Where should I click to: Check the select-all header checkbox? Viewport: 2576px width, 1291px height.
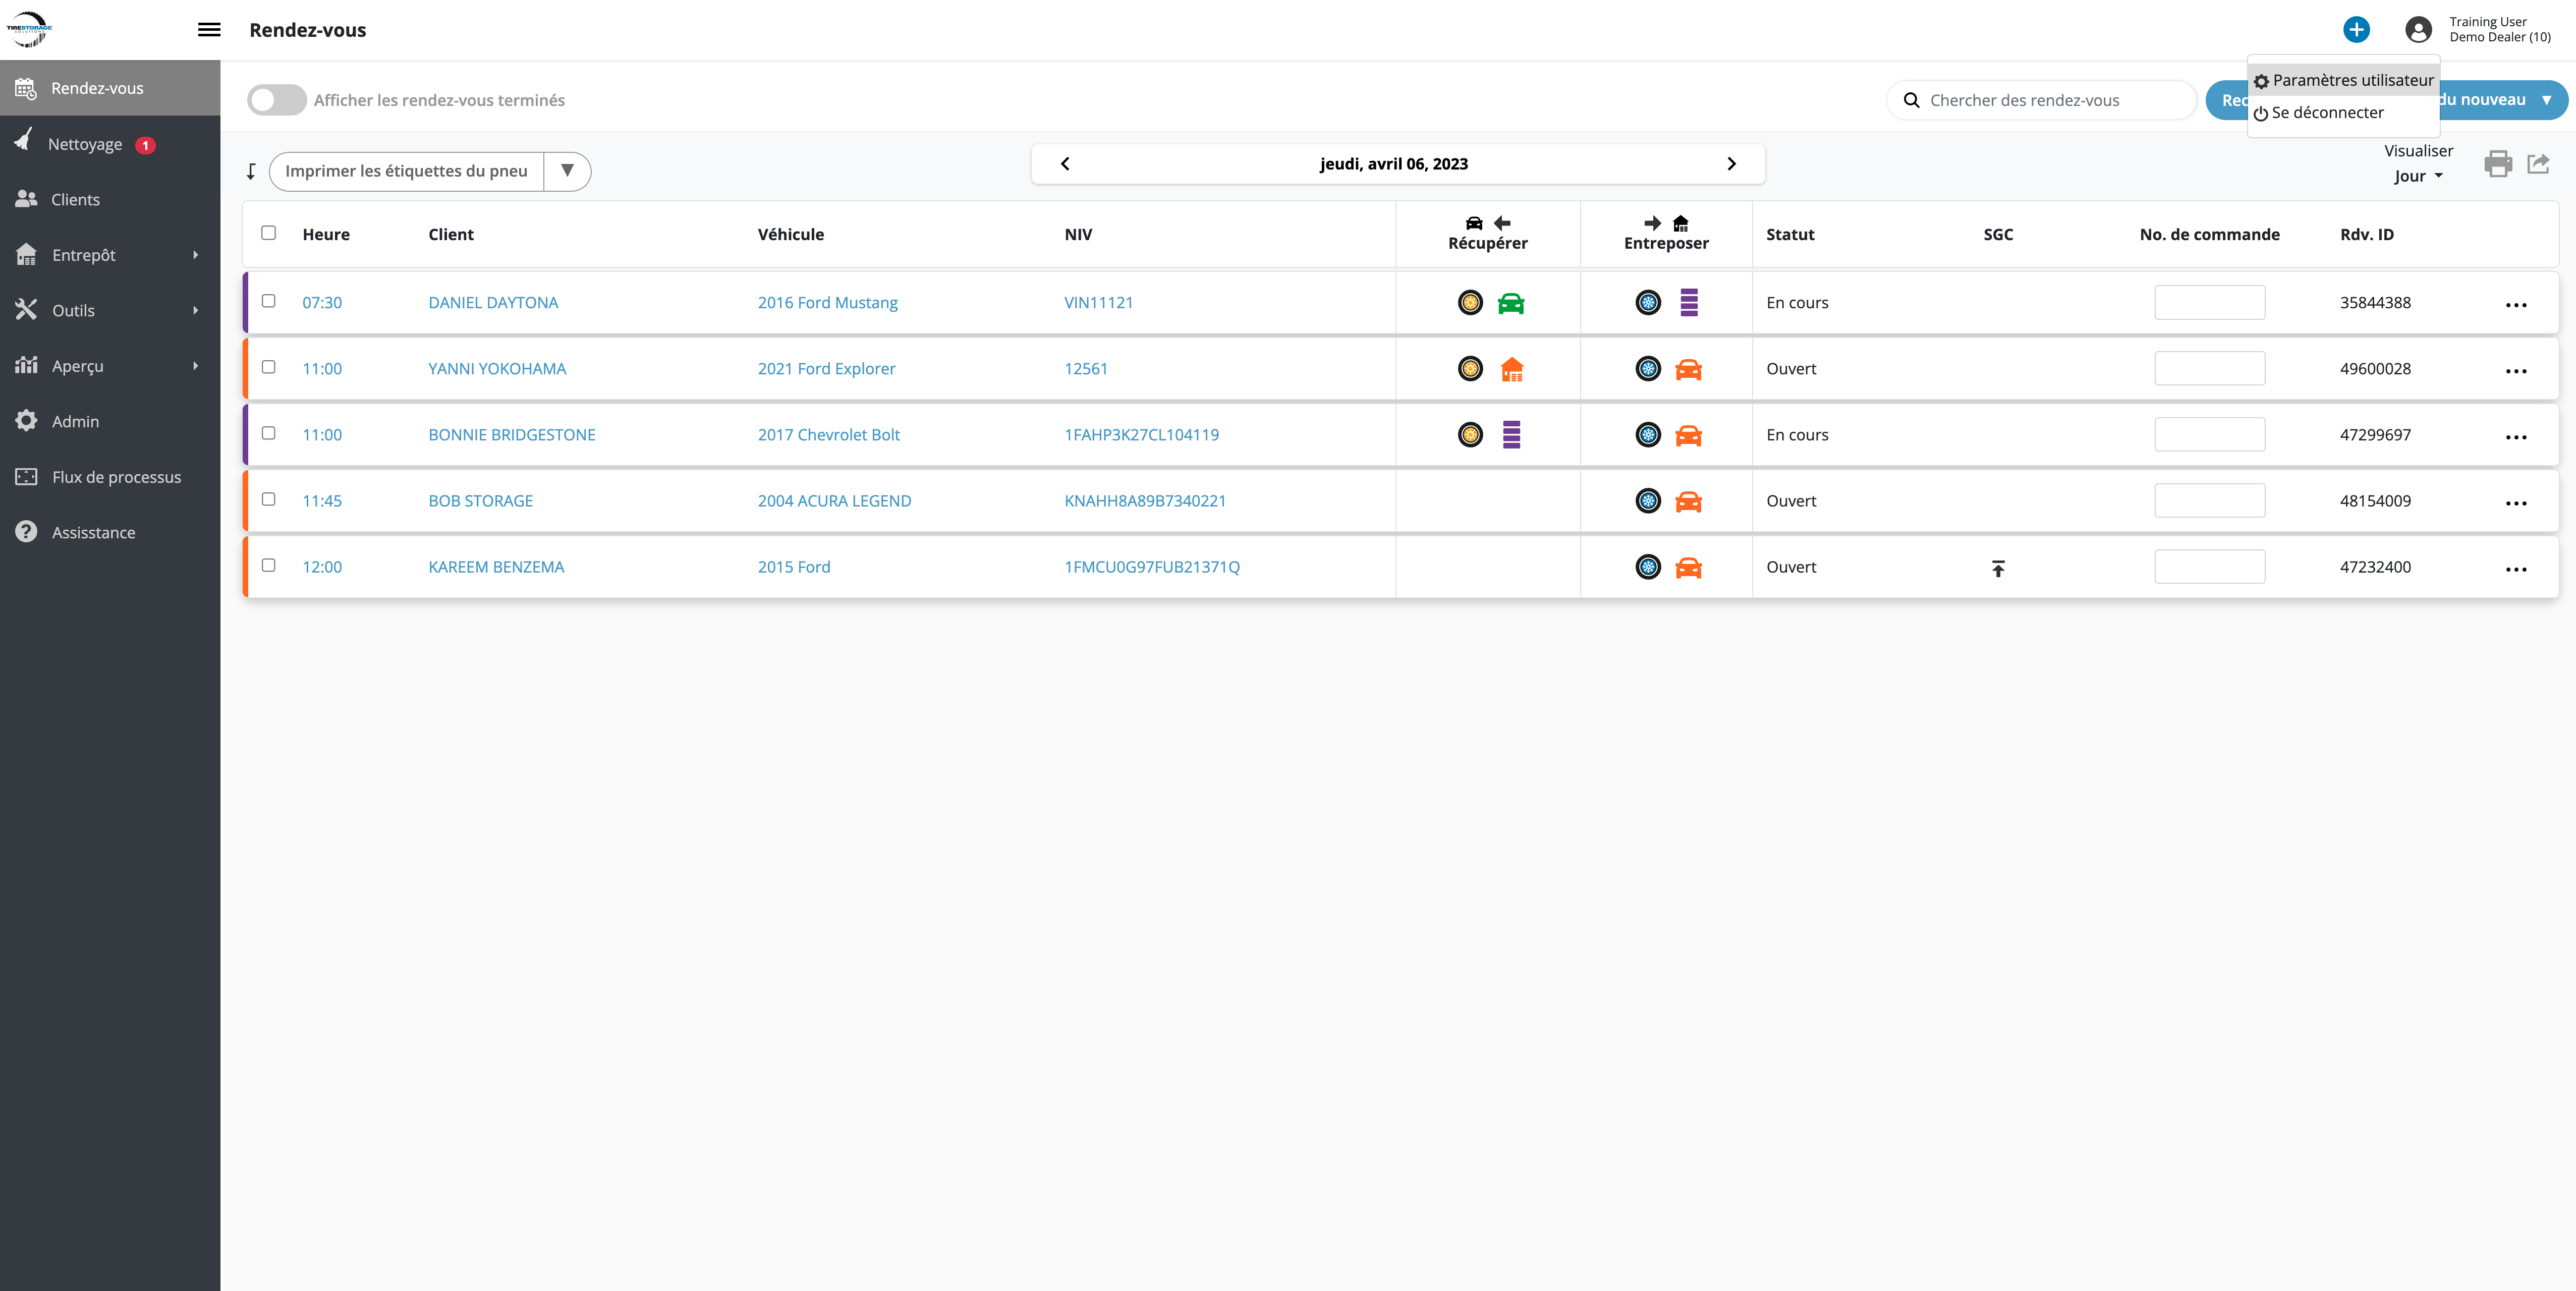click(x=268, y=233)
